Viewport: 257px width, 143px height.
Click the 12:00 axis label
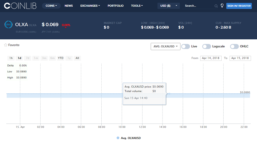[142, 127]
